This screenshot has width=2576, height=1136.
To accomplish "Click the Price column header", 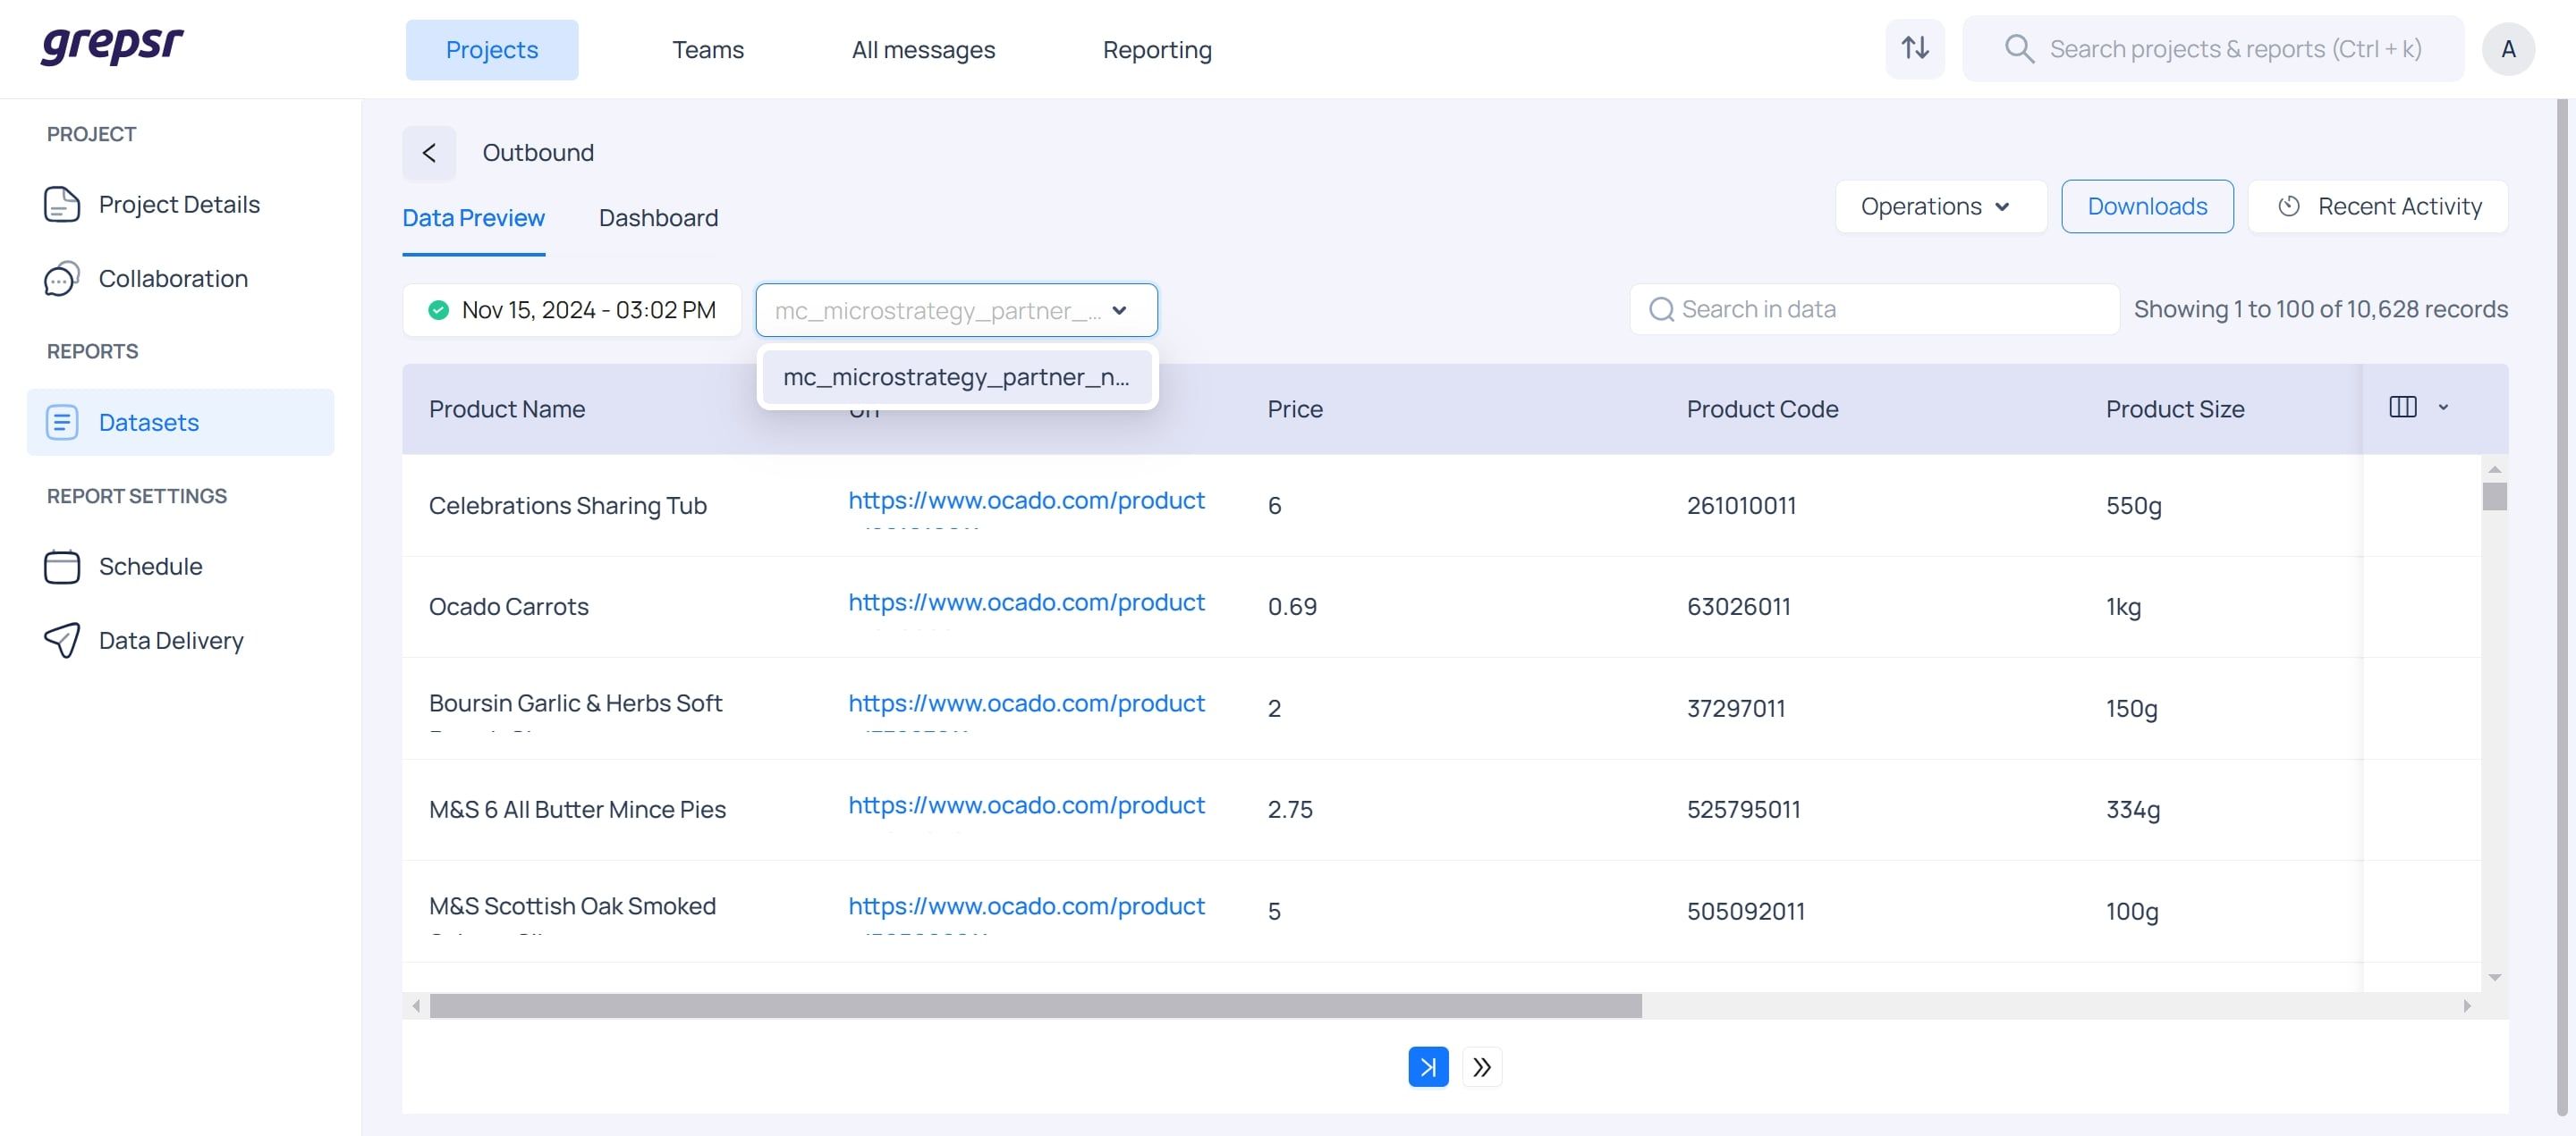I will [x=1295, y=409].
